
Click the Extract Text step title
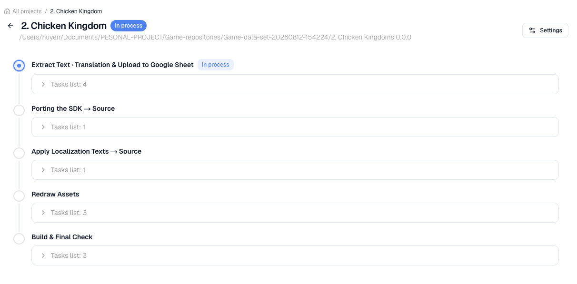tap(112, 65)
